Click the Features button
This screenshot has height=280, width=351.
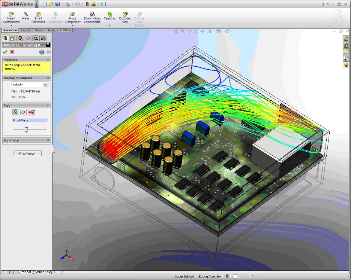(109, 16)
